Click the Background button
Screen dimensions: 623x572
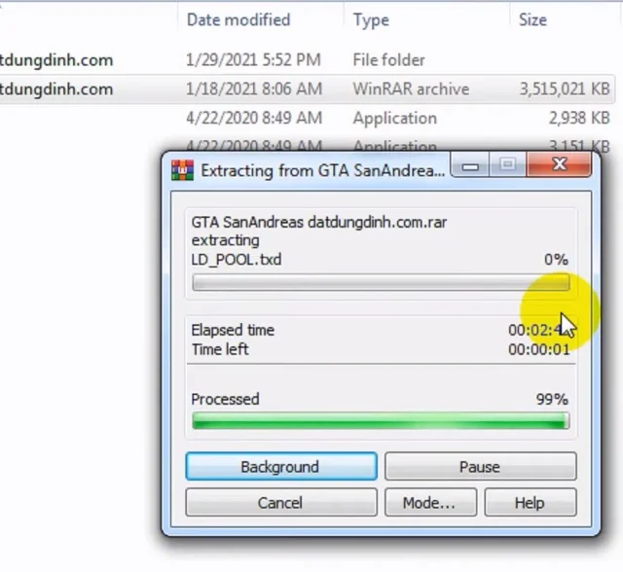pyautogui.click(x=281, y=466)
